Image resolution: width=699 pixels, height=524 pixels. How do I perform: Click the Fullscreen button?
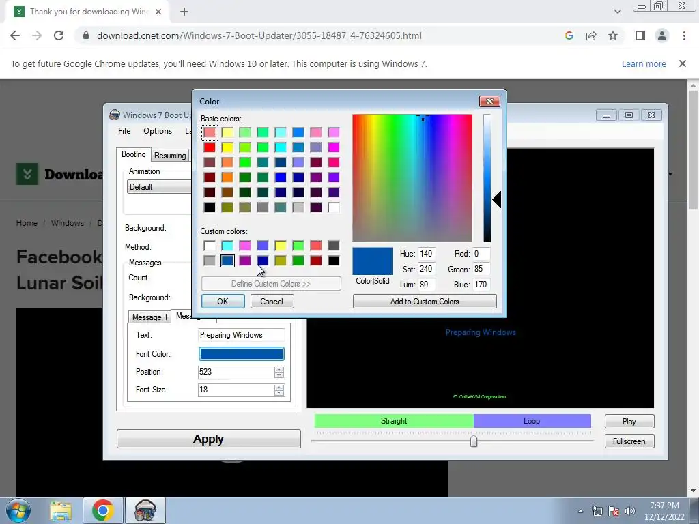629,441
